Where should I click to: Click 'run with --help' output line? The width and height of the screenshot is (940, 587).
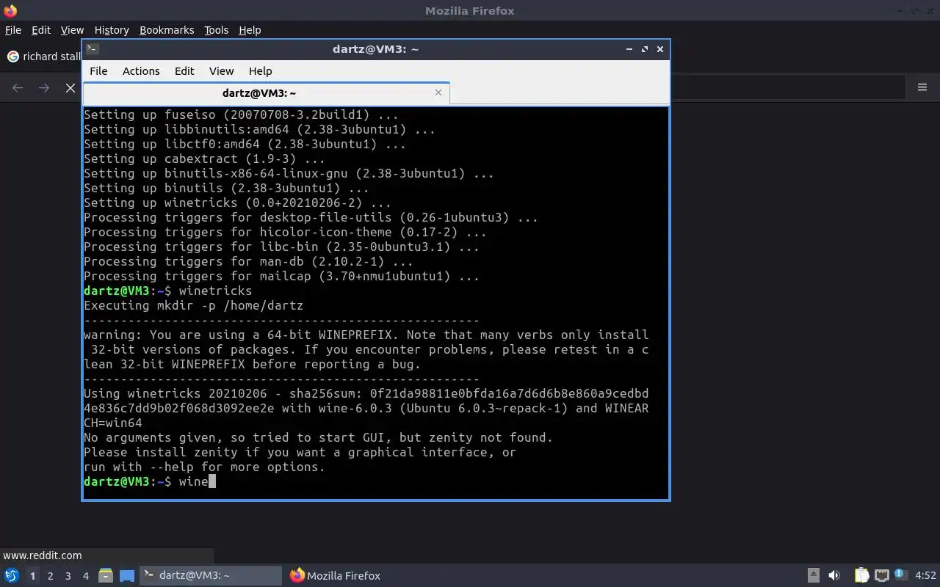click(204, 467)
